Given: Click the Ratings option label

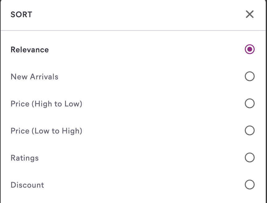Looking at the screenshot, I should pyautogui.click(x=25, y=158).
